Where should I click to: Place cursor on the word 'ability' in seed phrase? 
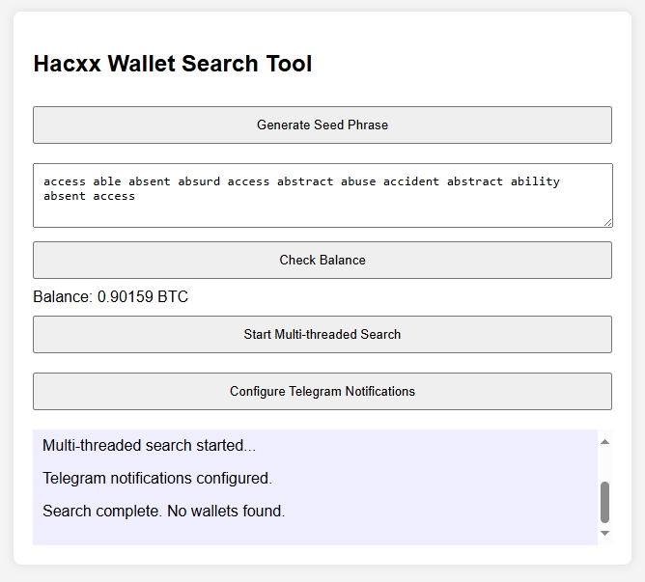point(535,181)
